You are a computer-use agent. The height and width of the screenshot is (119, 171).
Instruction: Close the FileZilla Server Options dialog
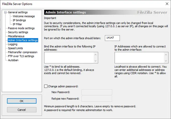pos(167,4)
